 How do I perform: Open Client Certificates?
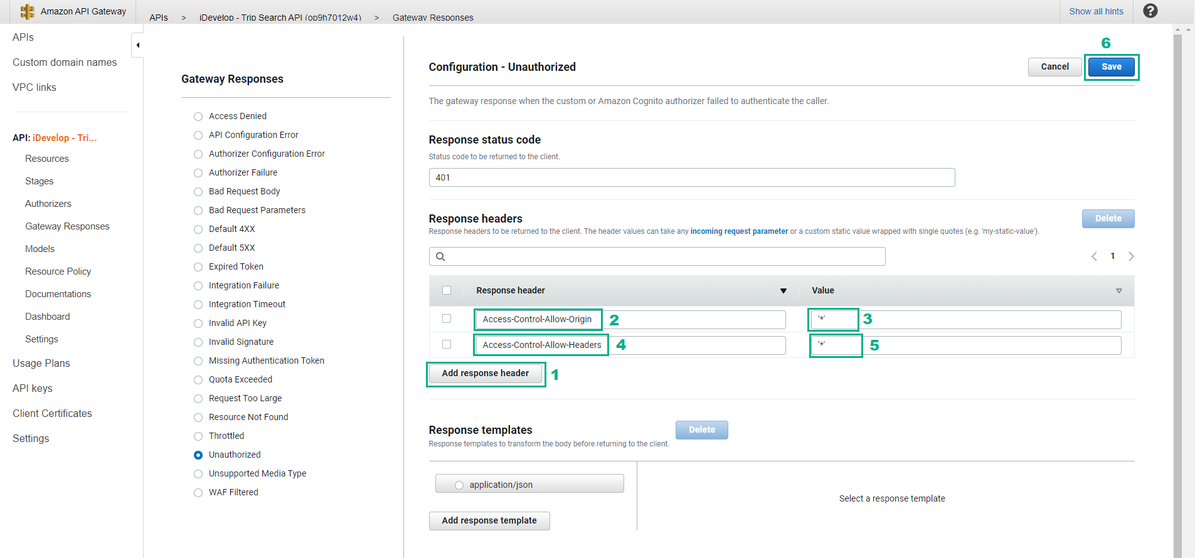point(52,413)
